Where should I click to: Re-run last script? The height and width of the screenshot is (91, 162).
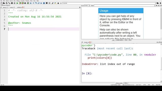[x=28, y=3]
